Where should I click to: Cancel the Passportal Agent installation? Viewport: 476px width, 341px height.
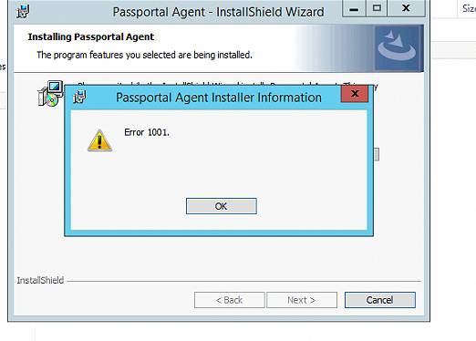(x=380, y=300)
